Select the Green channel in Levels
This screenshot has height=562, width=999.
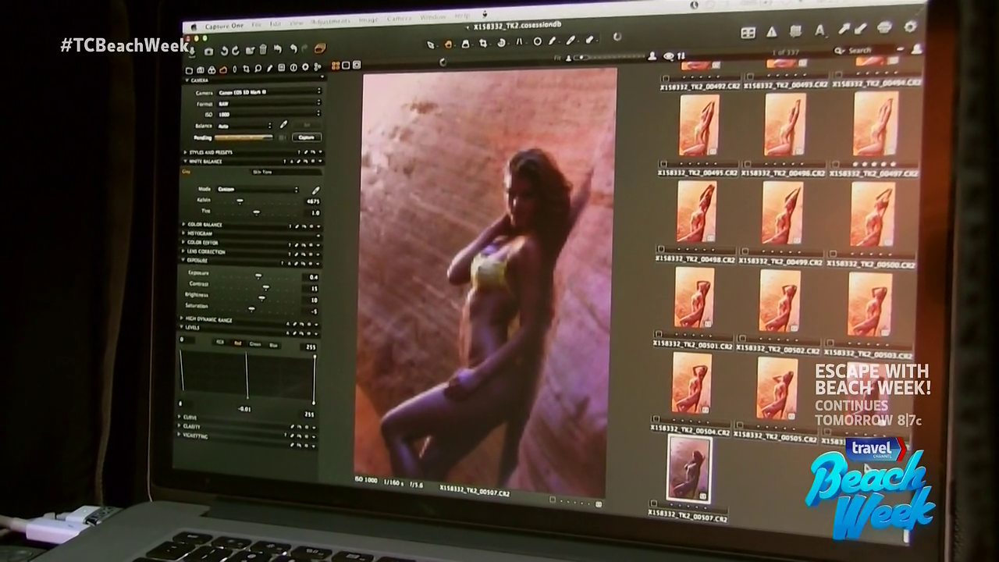pos(254,343)
